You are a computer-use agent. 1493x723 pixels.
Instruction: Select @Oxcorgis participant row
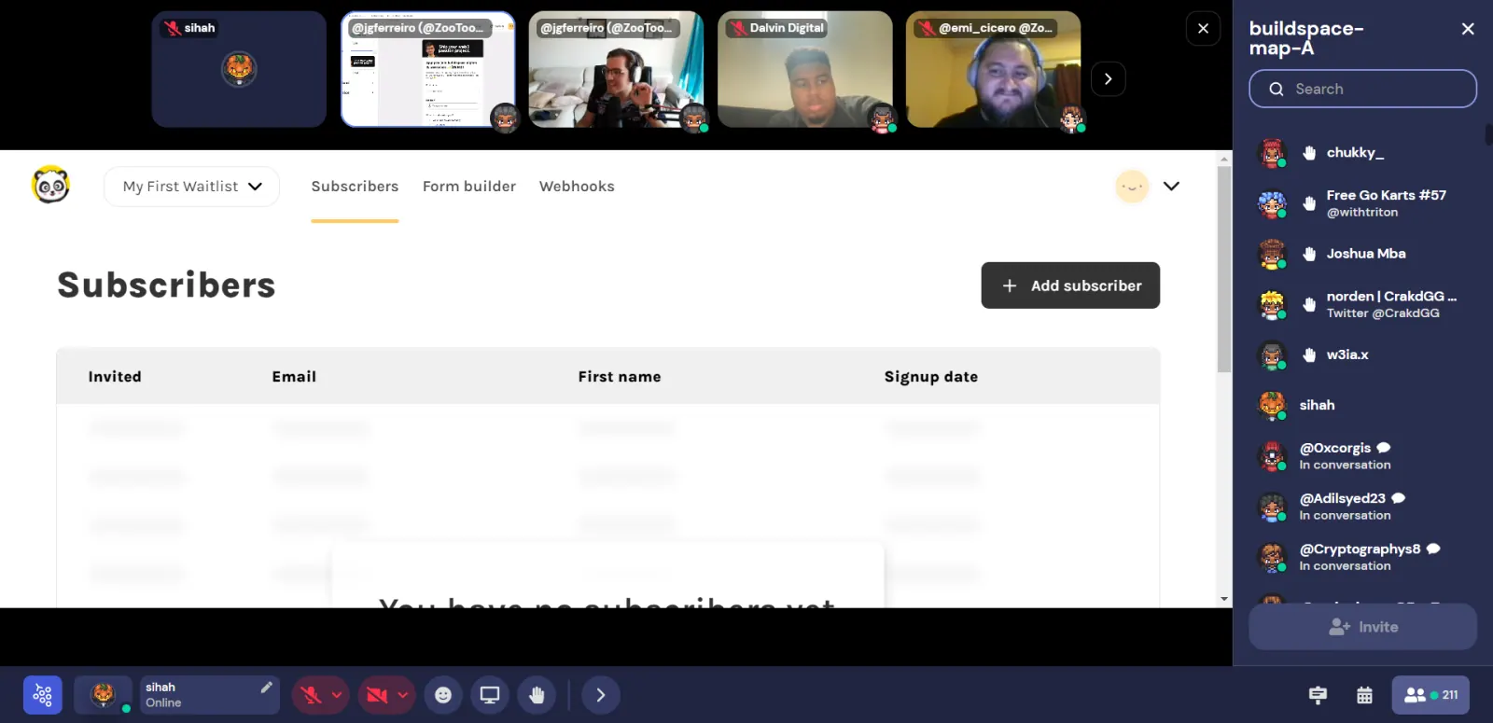click(x=1362, y=456)
